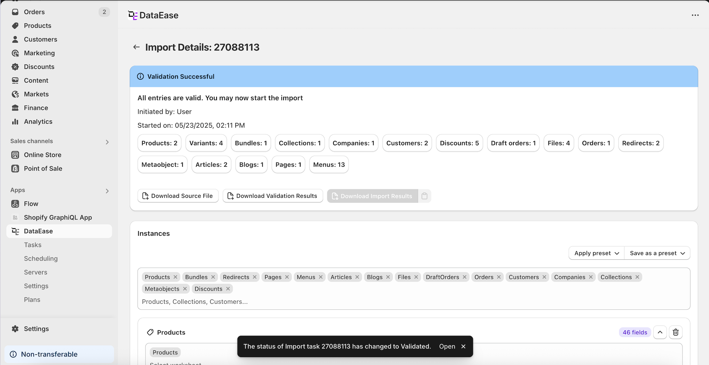Remove the Metaobjects tag from instances

pos(185,289)
